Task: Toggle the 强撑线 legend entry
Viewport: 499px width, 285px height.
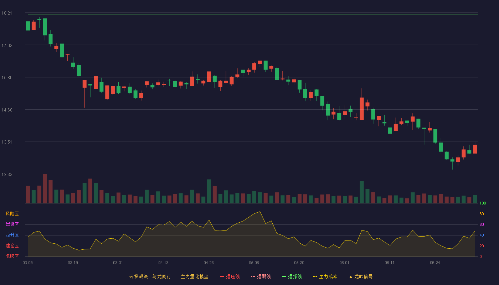Action: point(292,276)
